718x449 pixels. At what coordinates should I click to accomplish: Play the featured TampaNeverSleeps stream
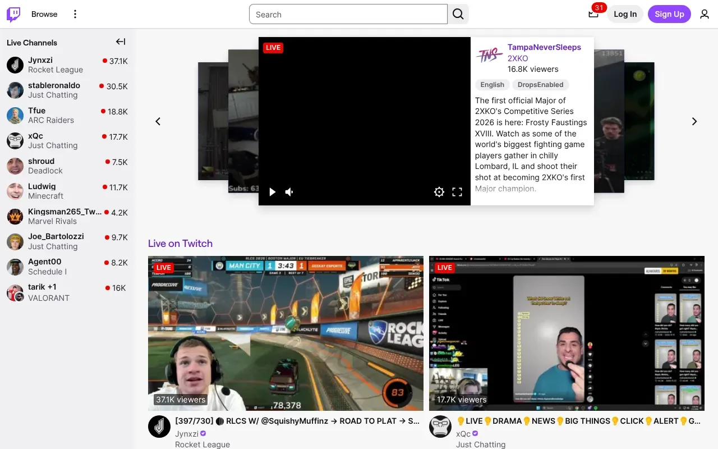[x=272, y=192]
